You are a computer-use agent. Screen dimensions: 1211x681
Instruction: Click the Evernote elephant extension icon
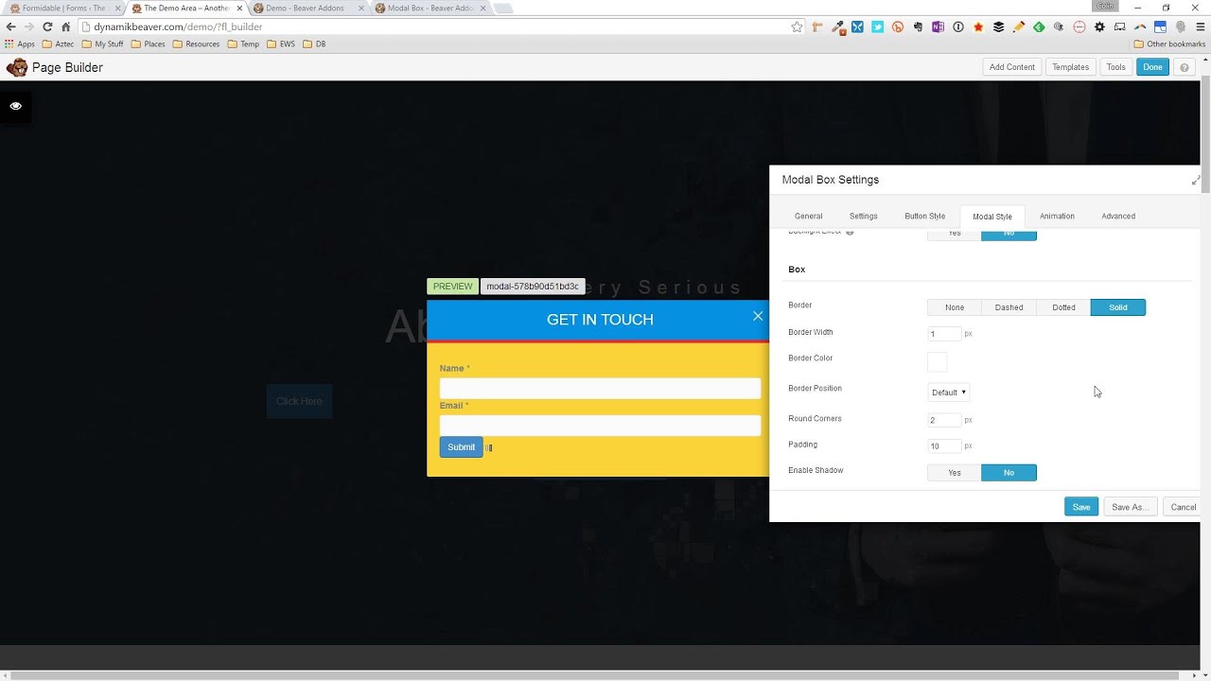tap(918, 27)
